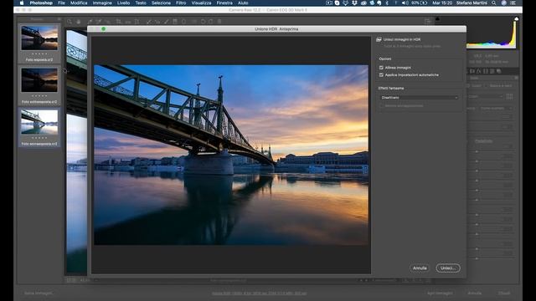This screenshot has height=301, width=536.
Task: Open the Effetti fantasma dropdown
Action: 419,97
